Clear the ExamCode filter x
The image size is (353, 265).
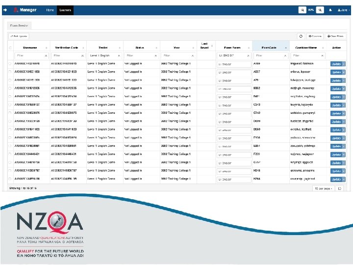285,55
